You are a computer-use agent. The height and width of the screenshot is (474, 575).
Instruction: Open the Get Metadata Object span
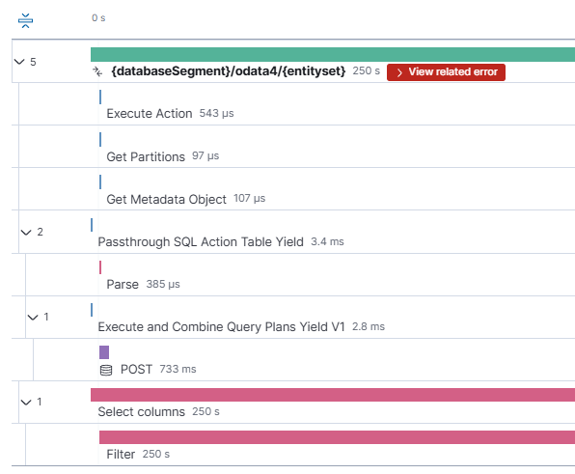tap(167, 199)
